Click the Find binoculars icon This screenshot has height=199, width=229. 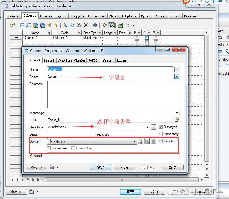pos(95,25)
